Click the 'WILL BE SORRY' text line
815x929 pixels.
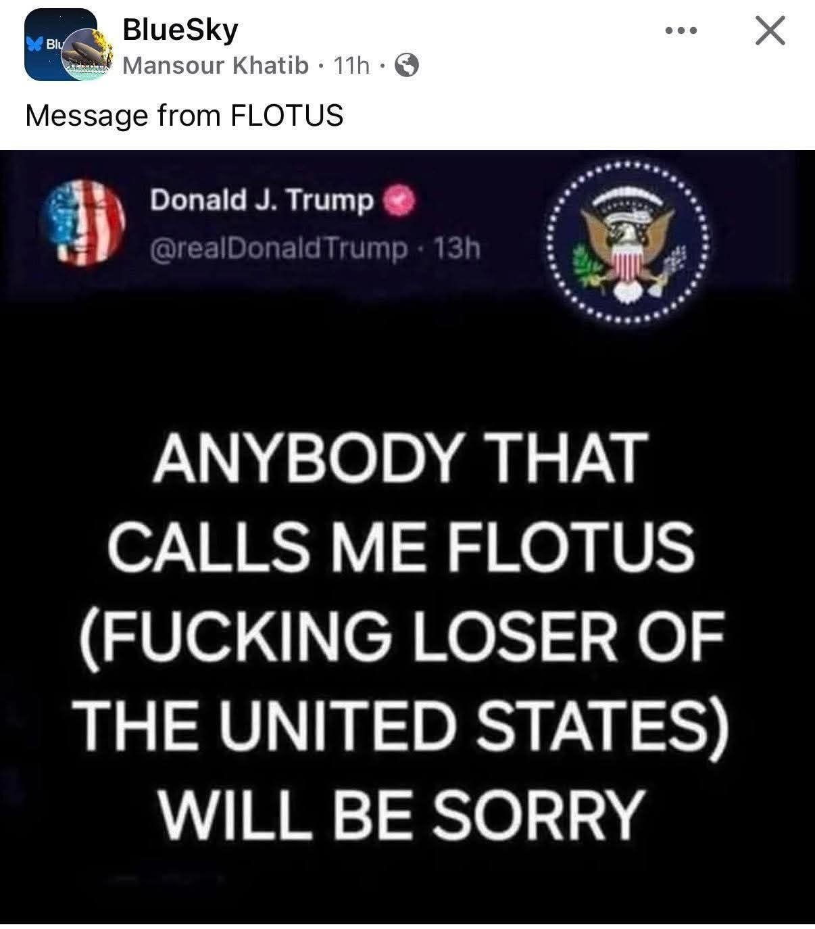398,811
